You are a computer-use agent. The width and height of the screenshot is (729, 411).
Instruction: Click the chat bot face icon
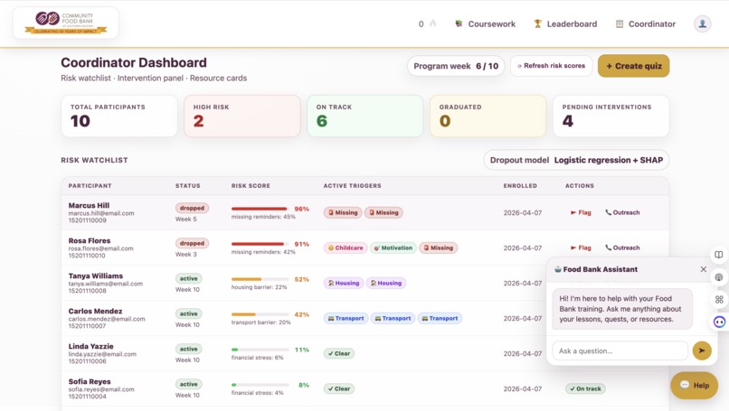(x=719, y=322)
